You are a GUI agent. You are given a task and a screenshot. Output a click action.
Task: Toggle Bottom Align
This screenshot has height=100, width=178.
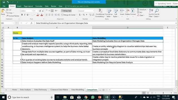[x=52, y=11]
